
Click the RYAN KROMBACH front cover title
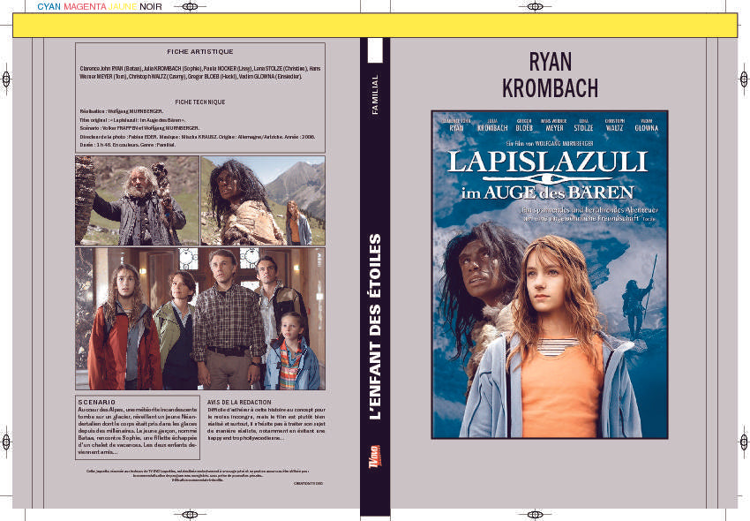point(550,75)
